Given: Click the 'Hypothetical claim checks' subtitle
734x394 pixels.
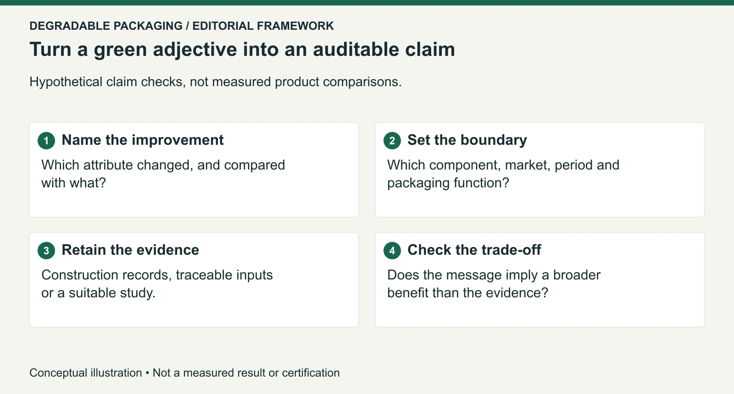Looking at the screenshot, I should click(216, 82).
